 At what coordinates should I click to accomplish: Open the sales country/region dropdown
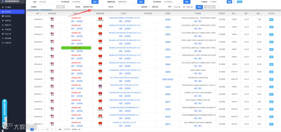point(127,2)
